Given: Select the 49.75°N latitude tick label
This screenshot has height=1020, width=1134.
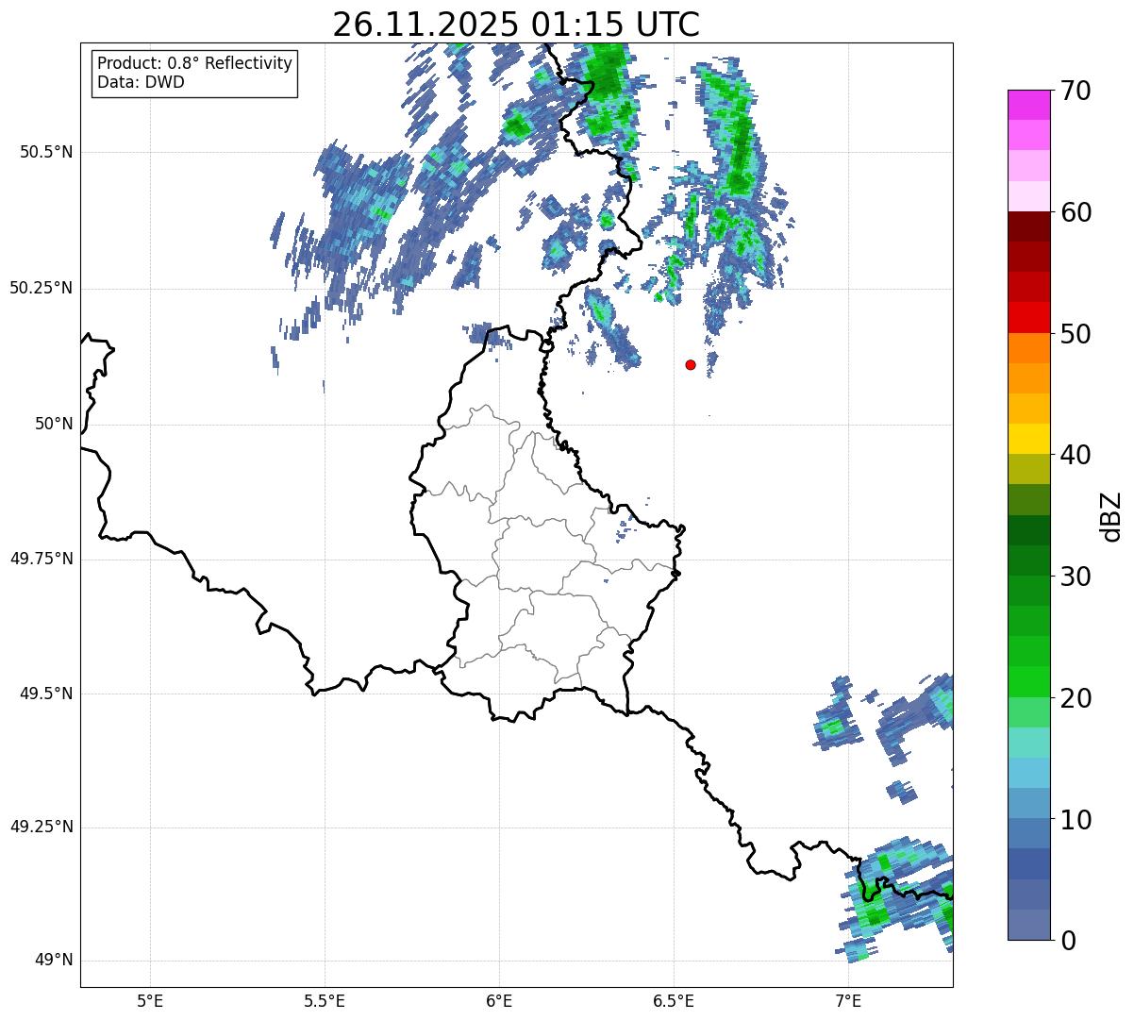Looking at the screenshot, I should tap(41, 559).
